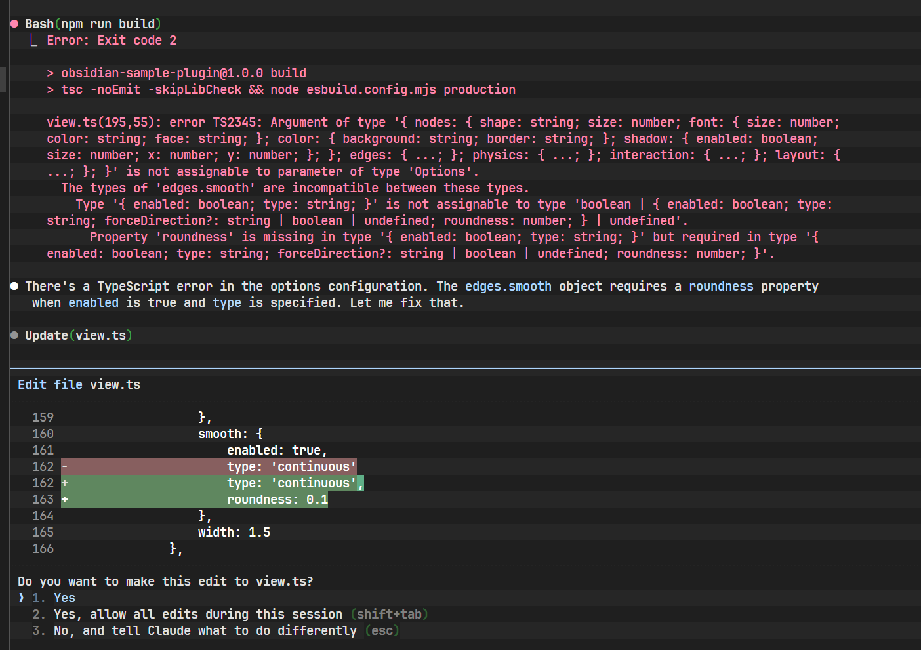
Task: Click the red minus marker on line 162
Action: tap(65, 467)
